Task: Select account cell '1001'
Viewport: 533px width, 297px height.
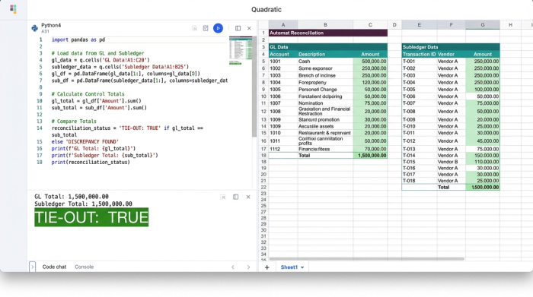Action: [282, 62]
